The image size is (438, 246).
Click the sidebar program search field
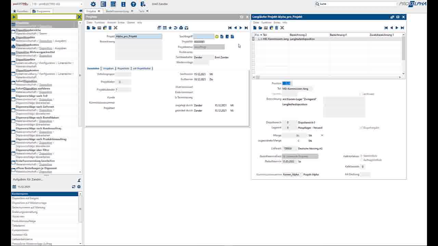click(x=47, y=17)
